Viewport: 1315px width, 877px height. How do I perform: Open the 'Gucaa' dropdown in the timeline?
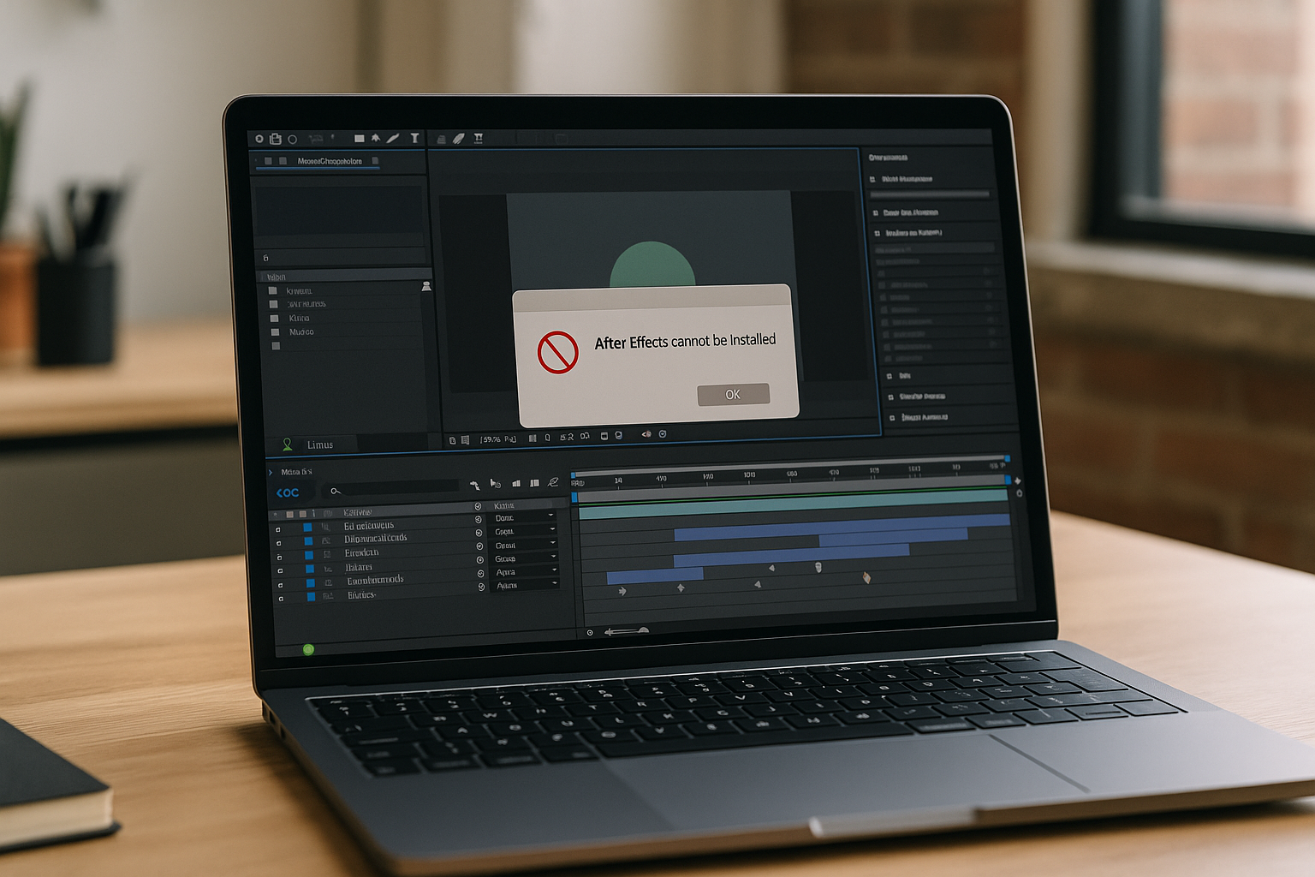525,558
